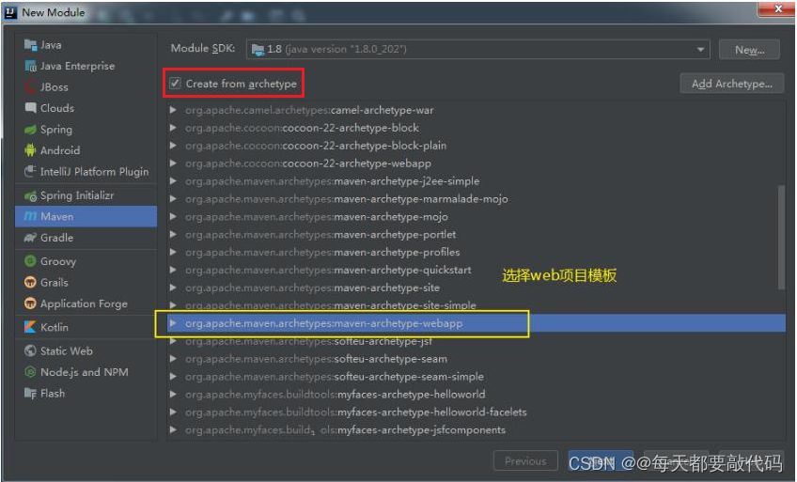Click the Grails icon
Viewport: 797px width, 482px height.
point(30,283)
